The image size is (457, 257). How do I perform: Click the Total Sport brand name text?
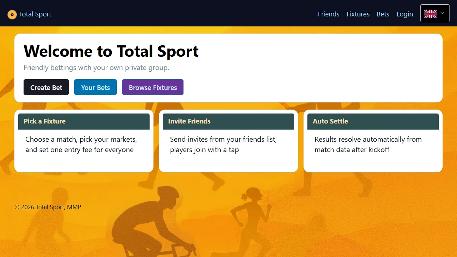(35, 14)
